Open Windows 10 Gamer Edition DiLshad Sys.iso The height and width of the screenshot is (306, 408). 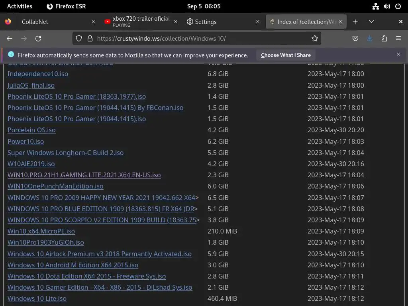100,287
